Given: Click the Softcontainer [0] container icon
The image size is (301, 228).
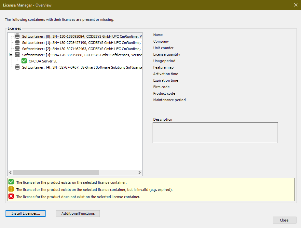Looking at the screenshot, I should point(17,36).
